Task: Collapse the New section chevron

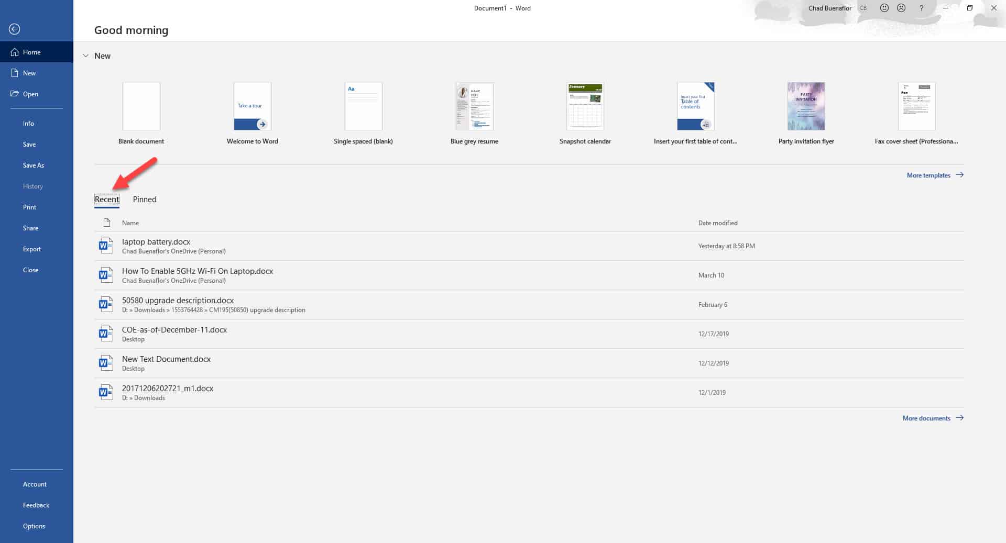Action: point(86,56)
